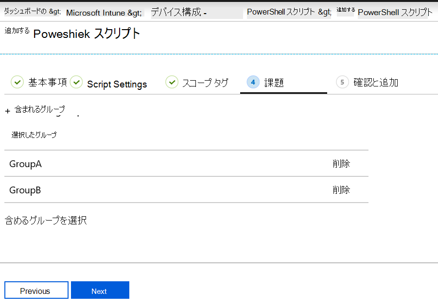Click the step 4 number circle
Viewport: 438px width, 308px height.
click(253, 82)
